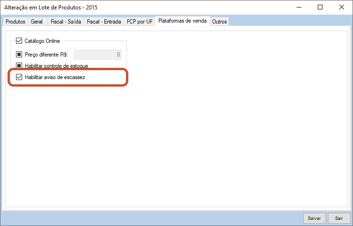Image resolution: width=353 pixels, height=226 pixels.
Task: Click the Preço diferente value field
Action: (98, 55)
